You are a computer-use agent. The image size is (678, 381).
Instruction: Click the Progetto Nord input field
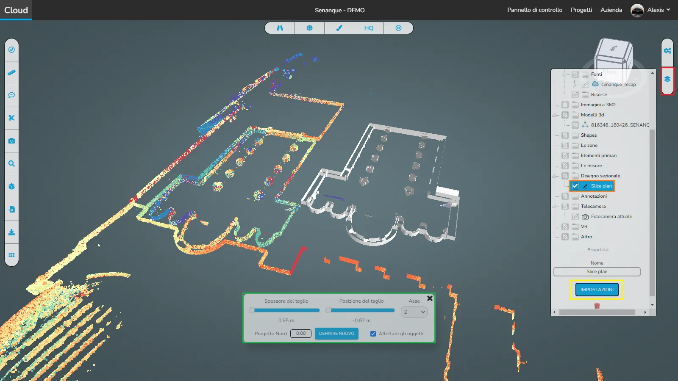click(301, 334)
